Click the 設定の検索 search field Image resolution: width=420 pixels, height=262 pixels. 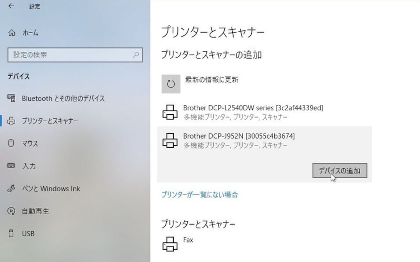(75, 55)
